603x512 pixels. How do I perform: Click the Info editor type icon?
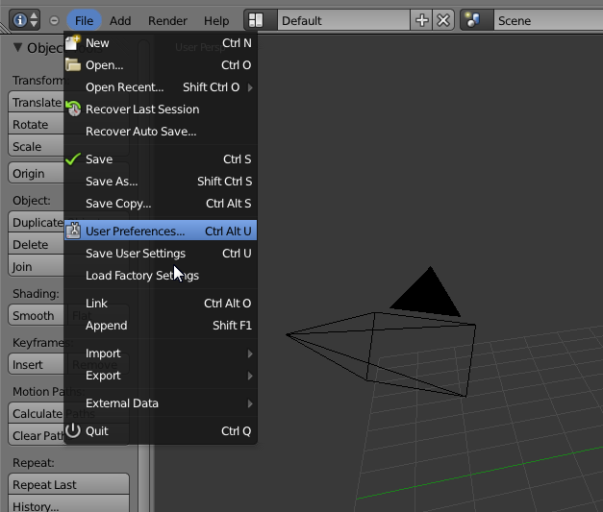pyautogui.click(x=19, y=20)
